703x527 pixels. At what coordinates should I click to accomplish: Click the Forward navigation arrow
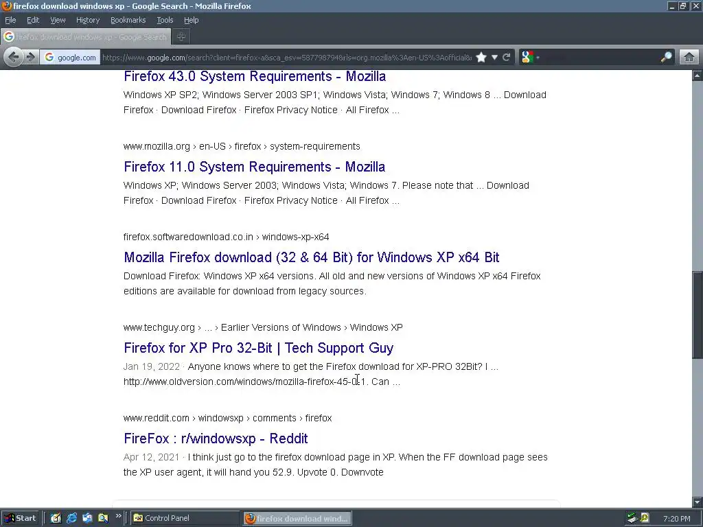click(x=30, y=58)
